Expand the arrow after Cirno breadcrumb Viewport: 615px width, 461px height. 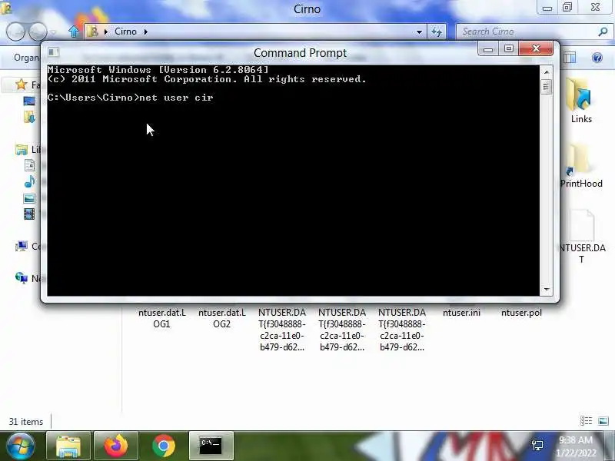click(146, 32)
